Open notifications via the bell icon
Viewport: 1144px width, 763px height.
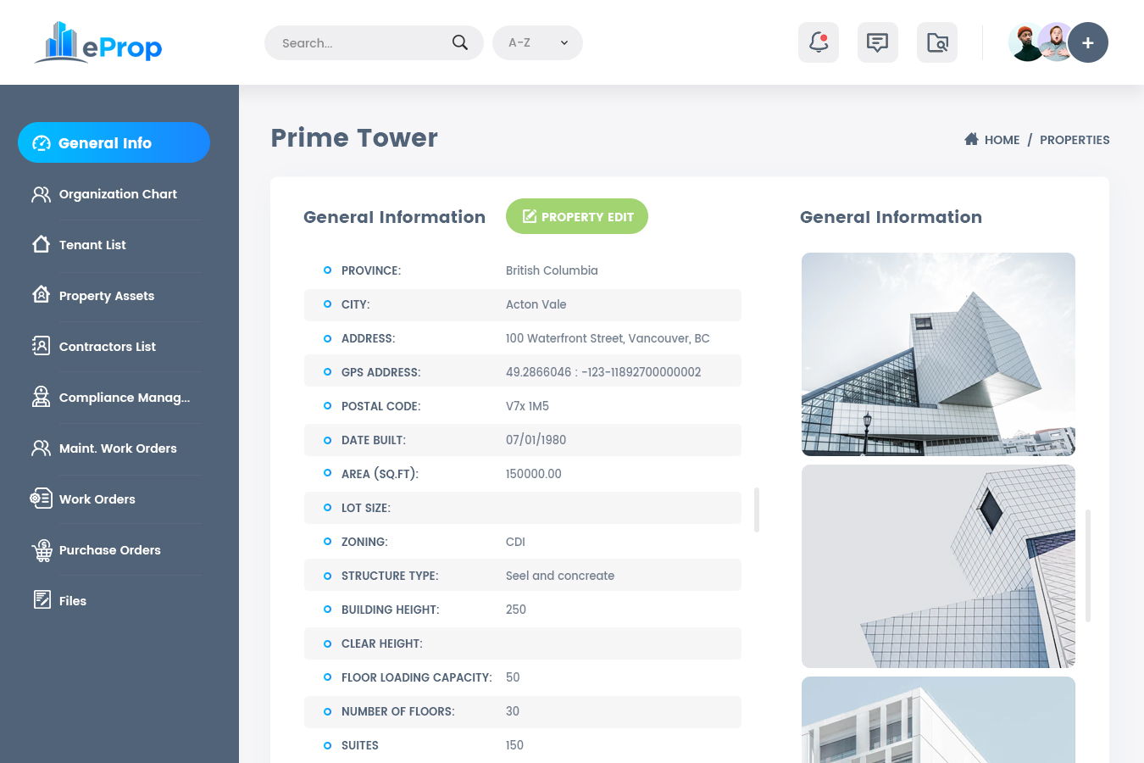click(x=818, y=42)
